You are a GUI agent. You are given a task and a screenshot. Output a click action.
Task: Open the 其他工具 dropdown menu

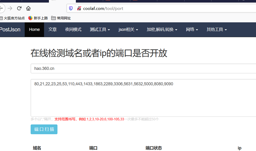217,30
